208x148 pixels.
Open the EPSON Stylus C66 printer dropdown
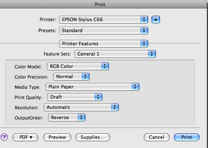pos(103,20)
